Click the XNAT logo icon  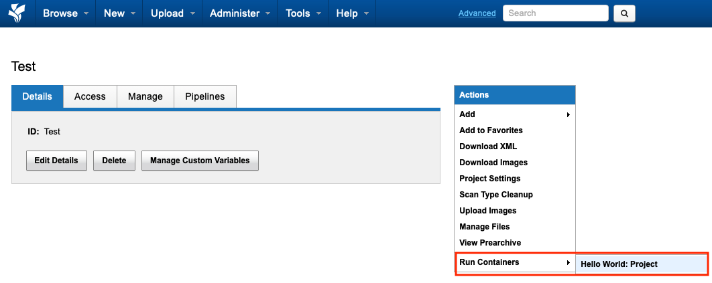coord(17,13)
